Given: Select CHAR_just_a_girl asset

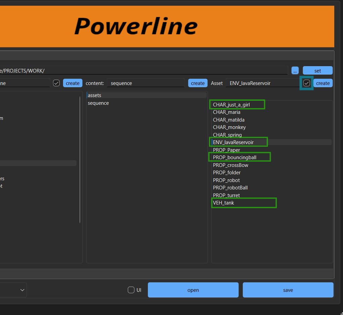Looking at the screenshot, I should pyautogui.click(x=231, y=105).
